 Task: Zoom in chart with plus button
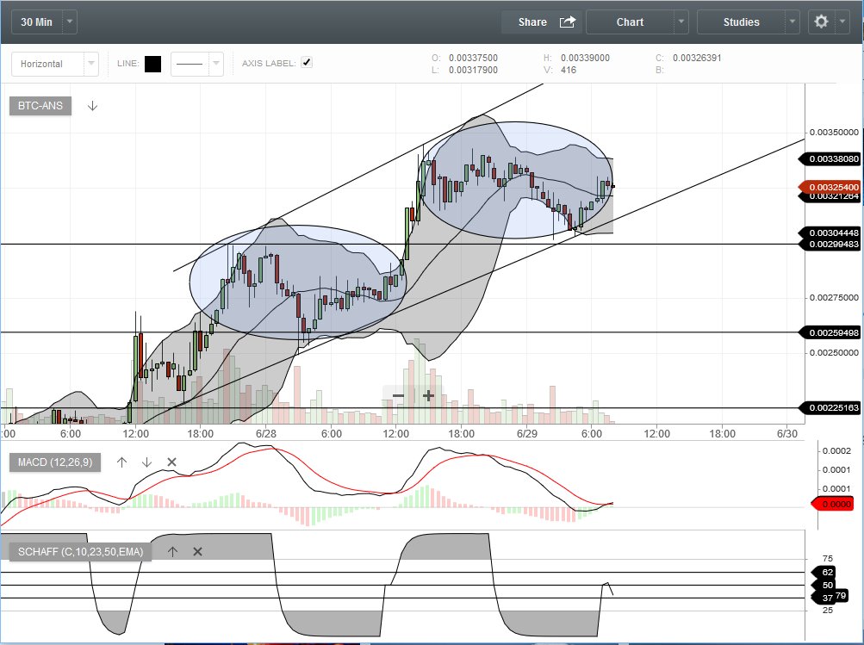pos(428,395)
